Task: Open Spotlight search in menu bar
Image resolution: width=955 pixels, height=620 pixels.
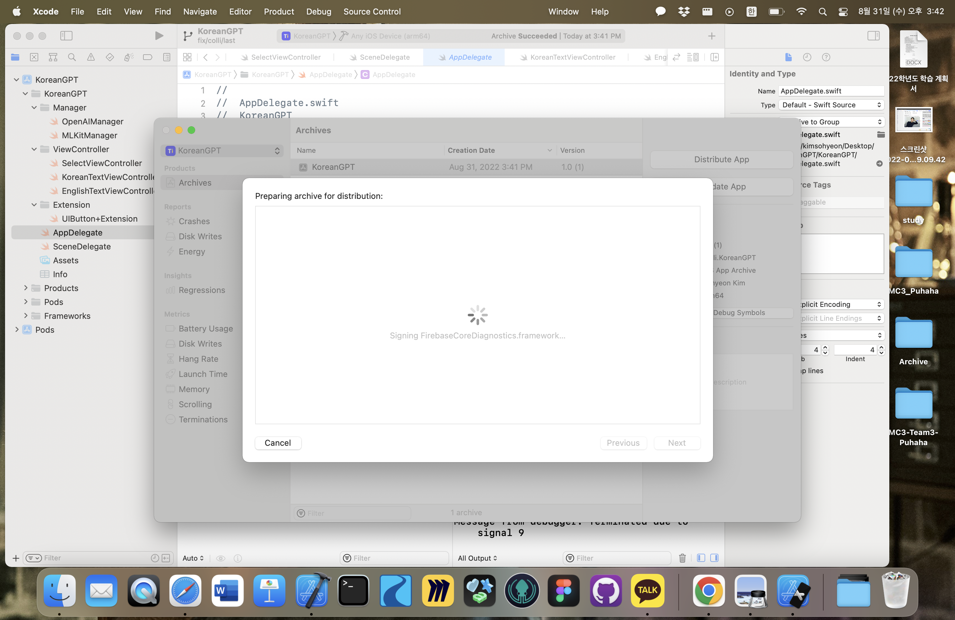Action: (x=823, y=11)
